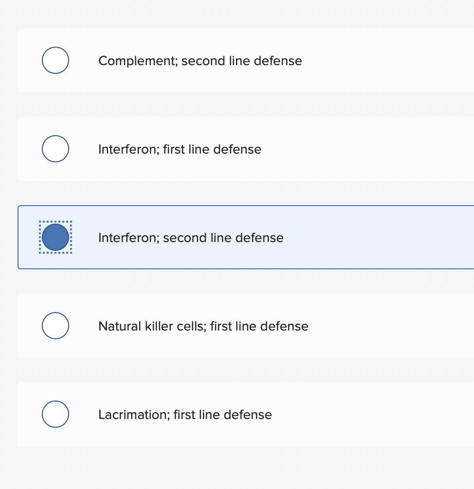Click the text 'Lacrimation; first line defense'
474x489 pixels.
[185, 415]
